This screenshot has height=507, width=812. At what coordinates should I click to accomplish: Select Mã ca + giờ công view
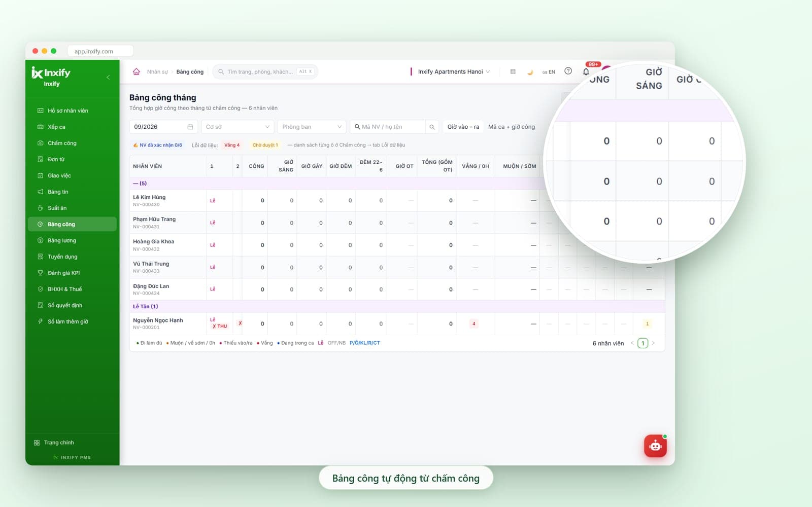[512, 127]
